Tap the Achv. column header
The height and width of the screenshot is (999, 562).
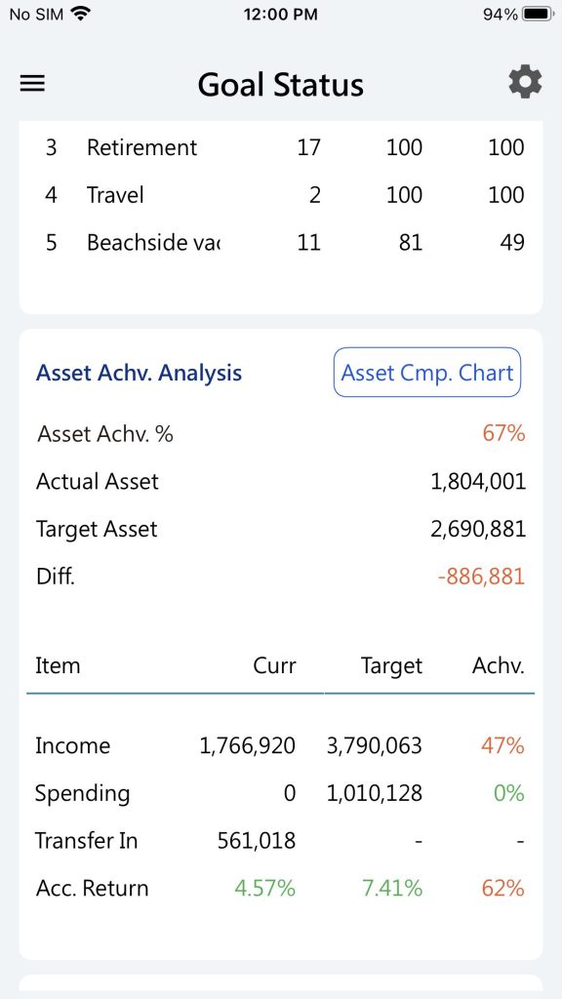tap(499, 665)
